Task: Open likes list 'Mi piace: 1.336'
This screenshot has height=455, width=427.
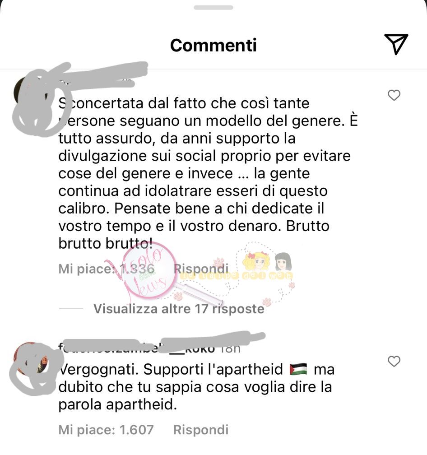Action: click(106, 269)
